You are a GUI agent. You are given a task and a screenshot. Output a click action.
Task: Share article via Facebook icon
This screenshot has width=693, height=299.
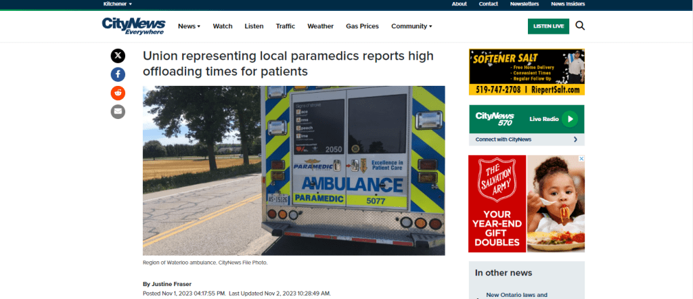118,74
